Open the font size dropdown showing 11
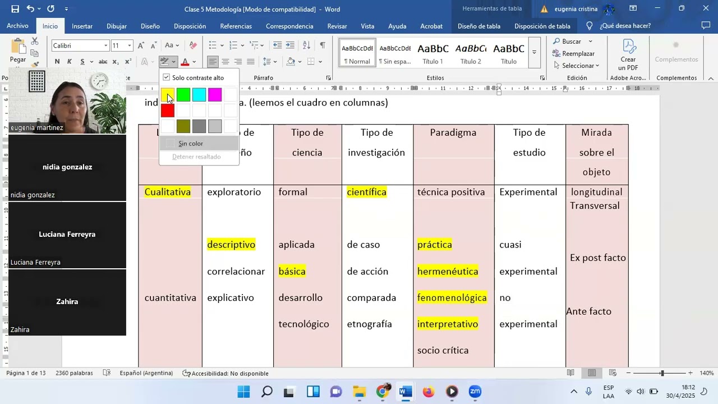The width and height of the screenshot is (718, 404). pyautogui.click(x=130, y=45)
